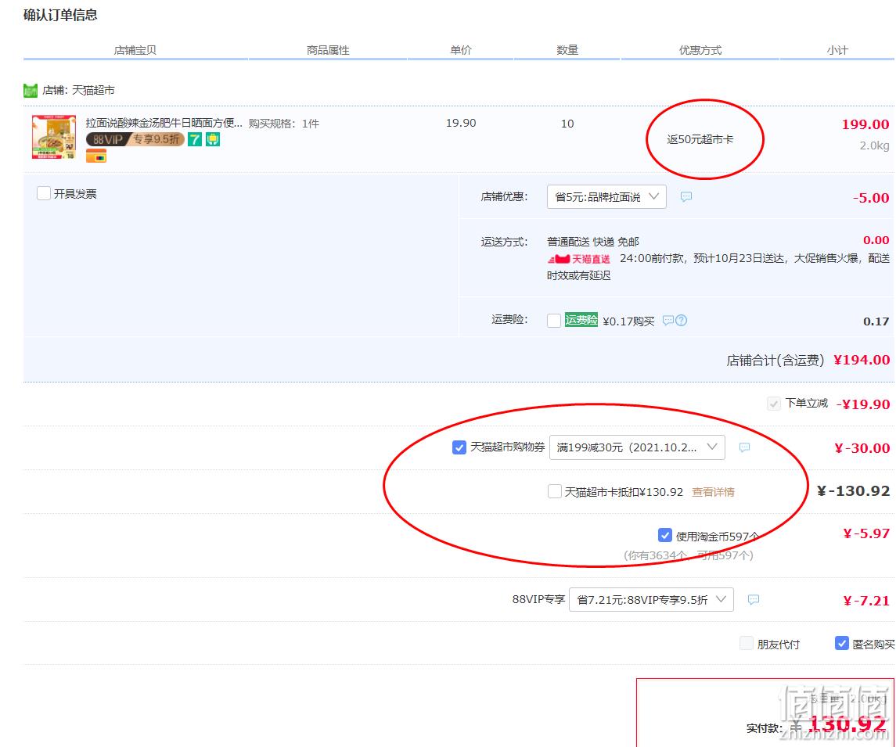
Task: Click the comment icon beside 满199减30元 coupon
Action: click(744, 447)
